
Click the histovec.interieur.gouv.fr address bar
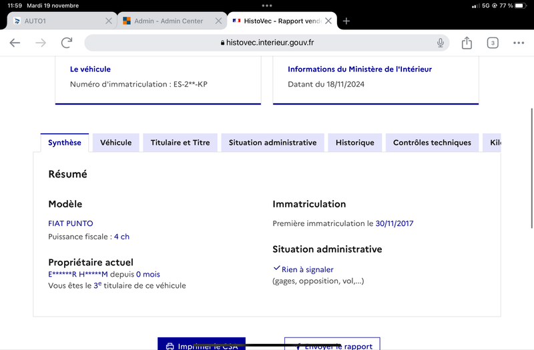267,43
